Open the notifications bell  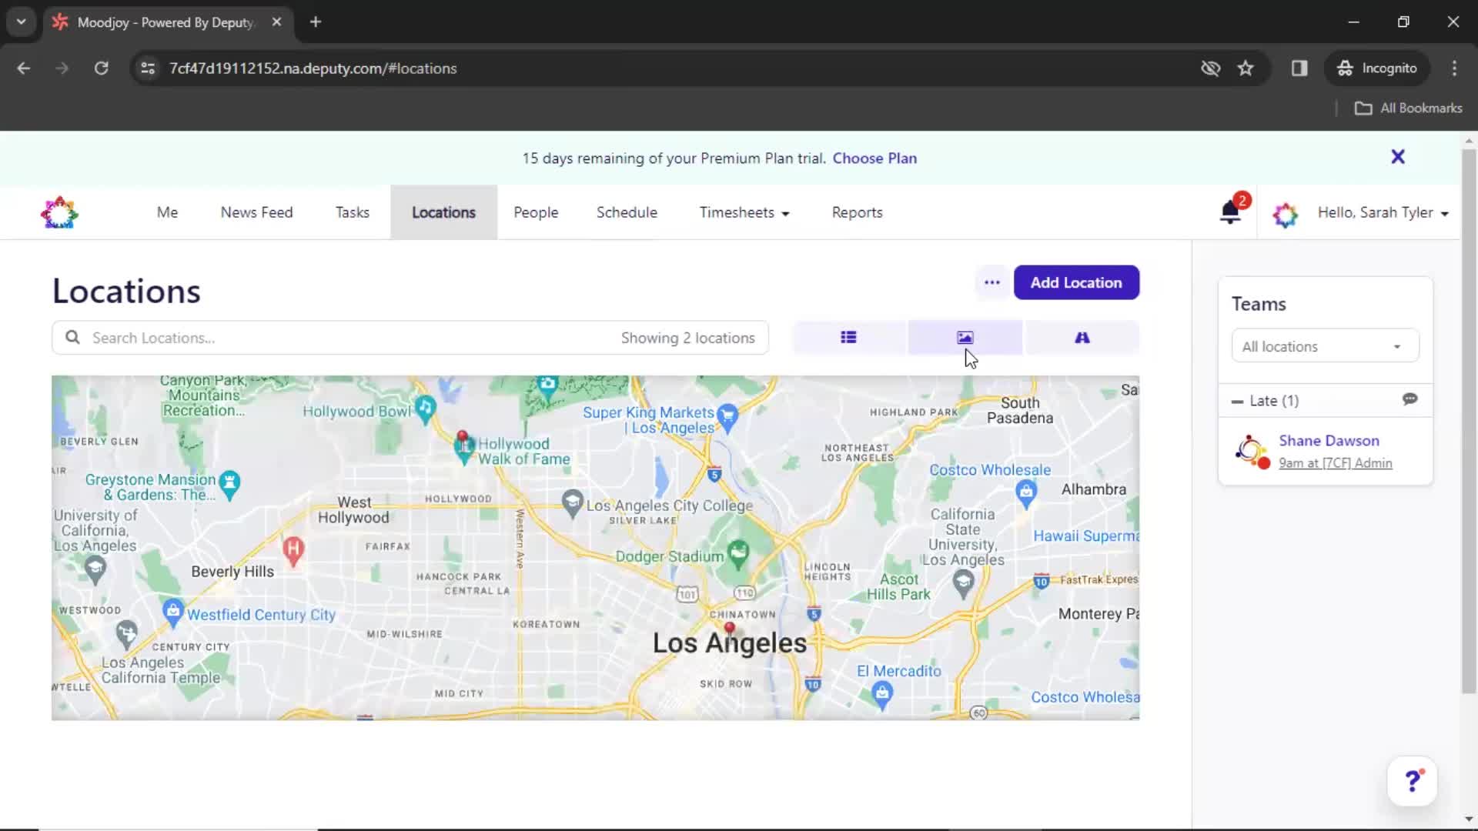click(1230, 212)
